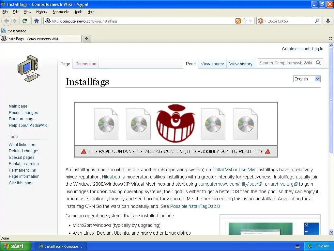Screen dimensions: 334x251
Task: Open the archive.org external link
Action: pos(284,184)
